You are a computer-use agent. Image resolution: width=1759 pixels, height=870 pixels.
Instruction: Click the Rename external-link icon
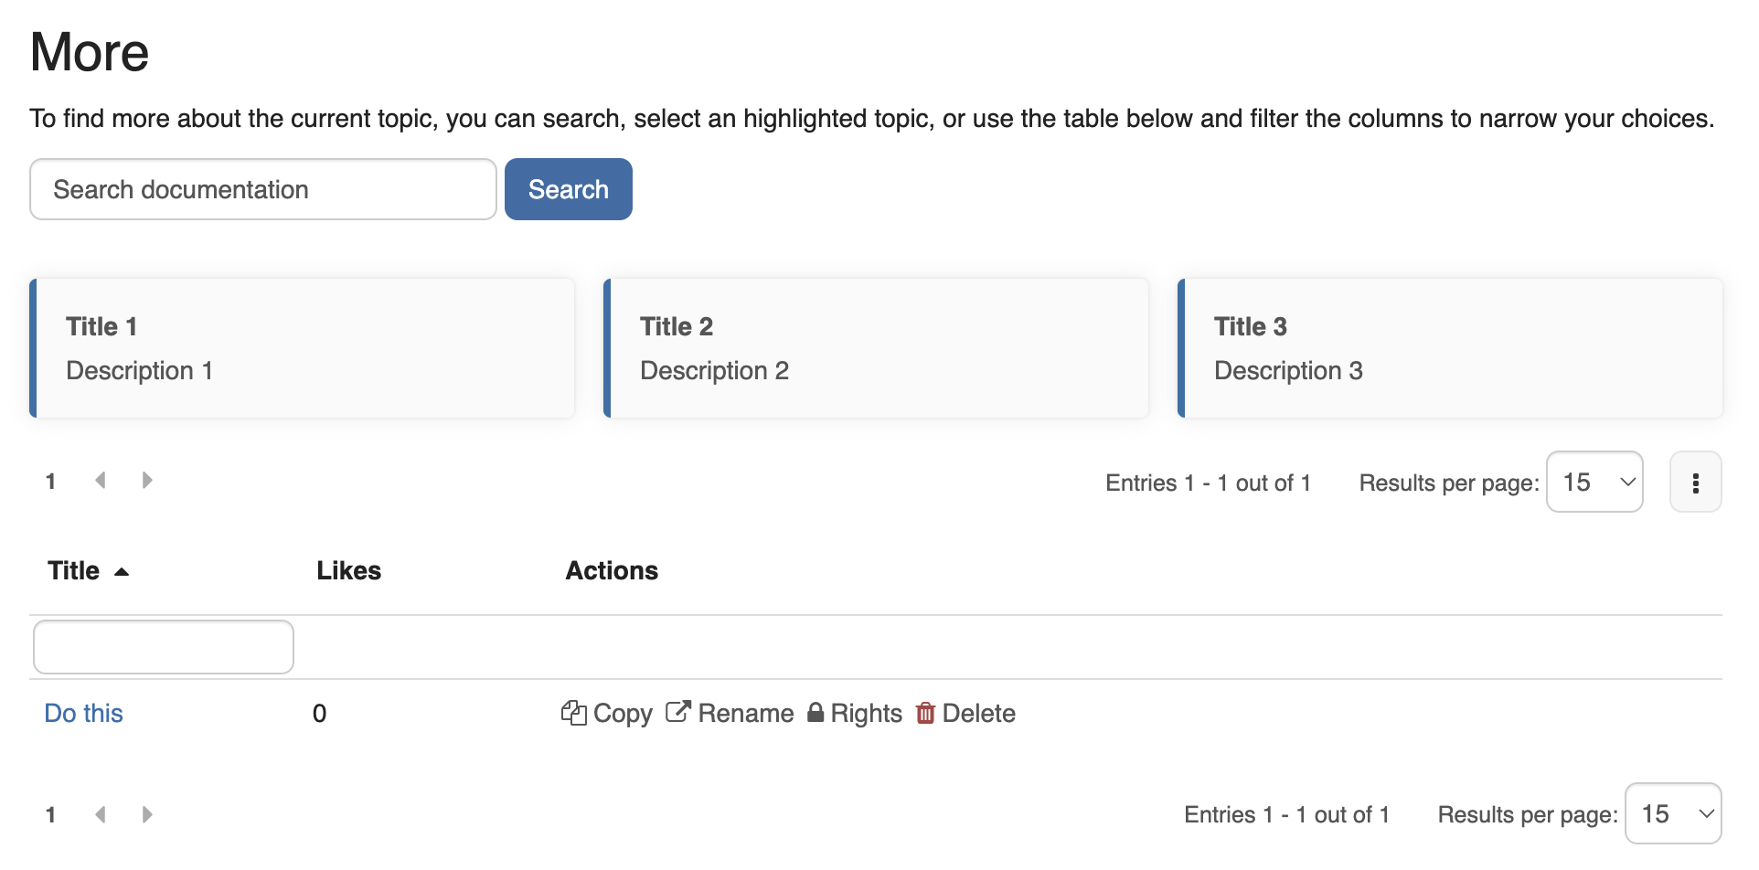[677, 712]
